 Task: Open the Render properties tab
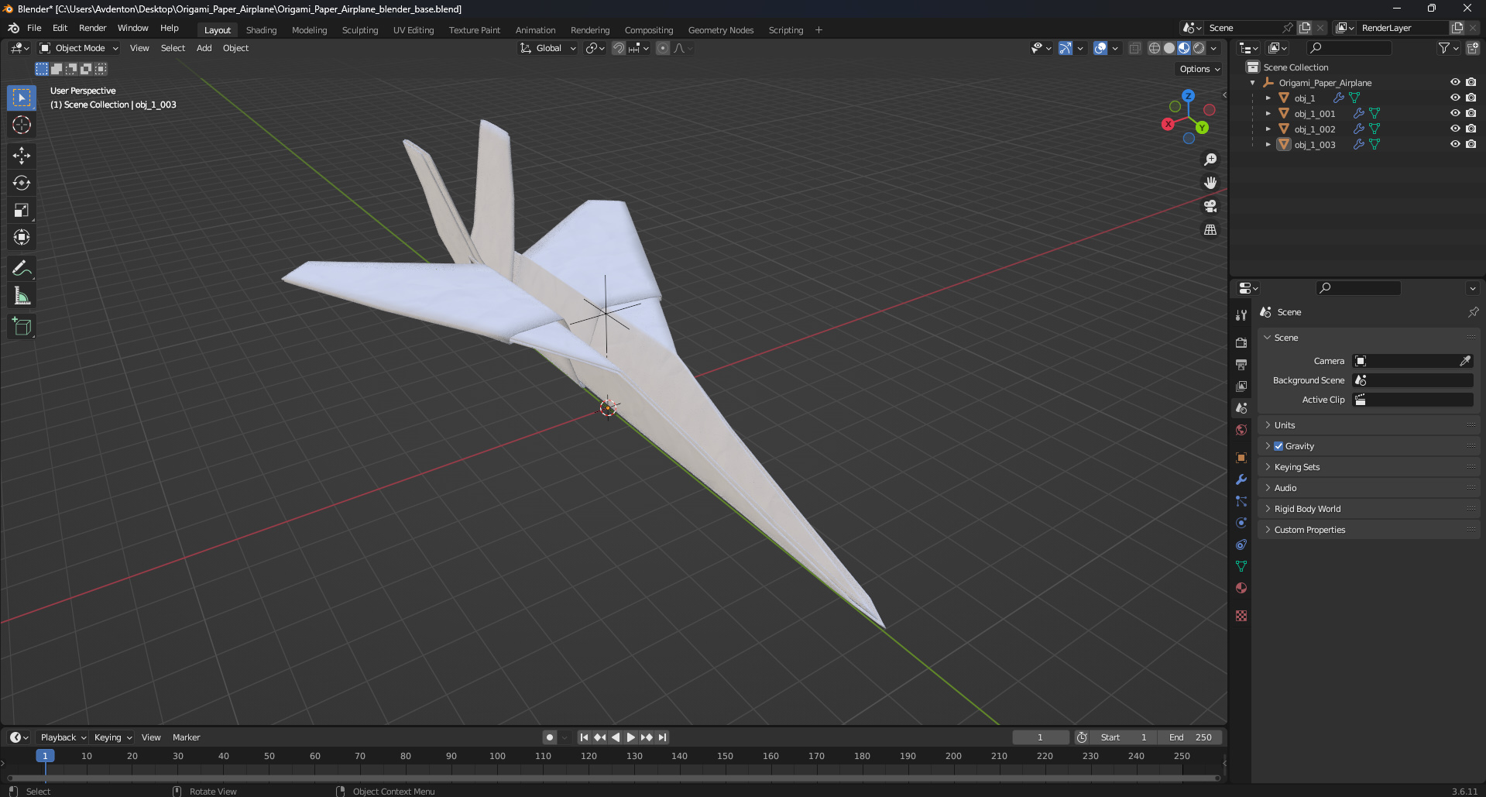point(1241,342)
